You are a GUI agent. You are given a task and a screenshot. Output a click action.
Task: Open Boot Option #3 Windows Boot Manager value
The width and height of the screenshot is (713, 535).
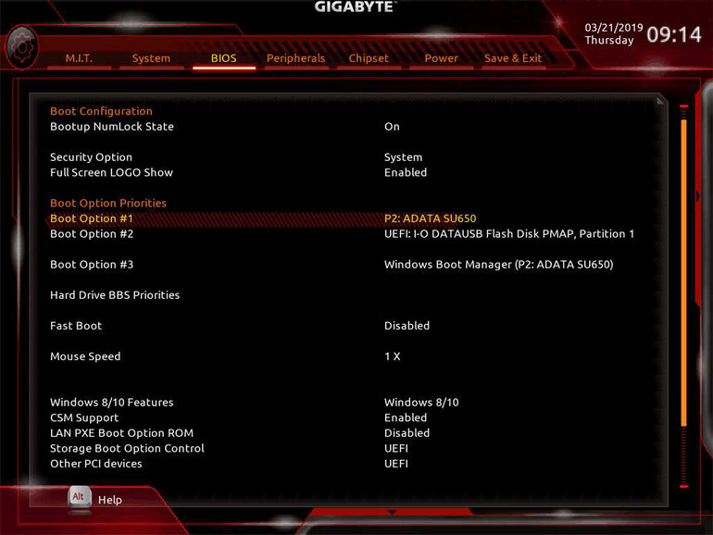click(x=499, y=264)
